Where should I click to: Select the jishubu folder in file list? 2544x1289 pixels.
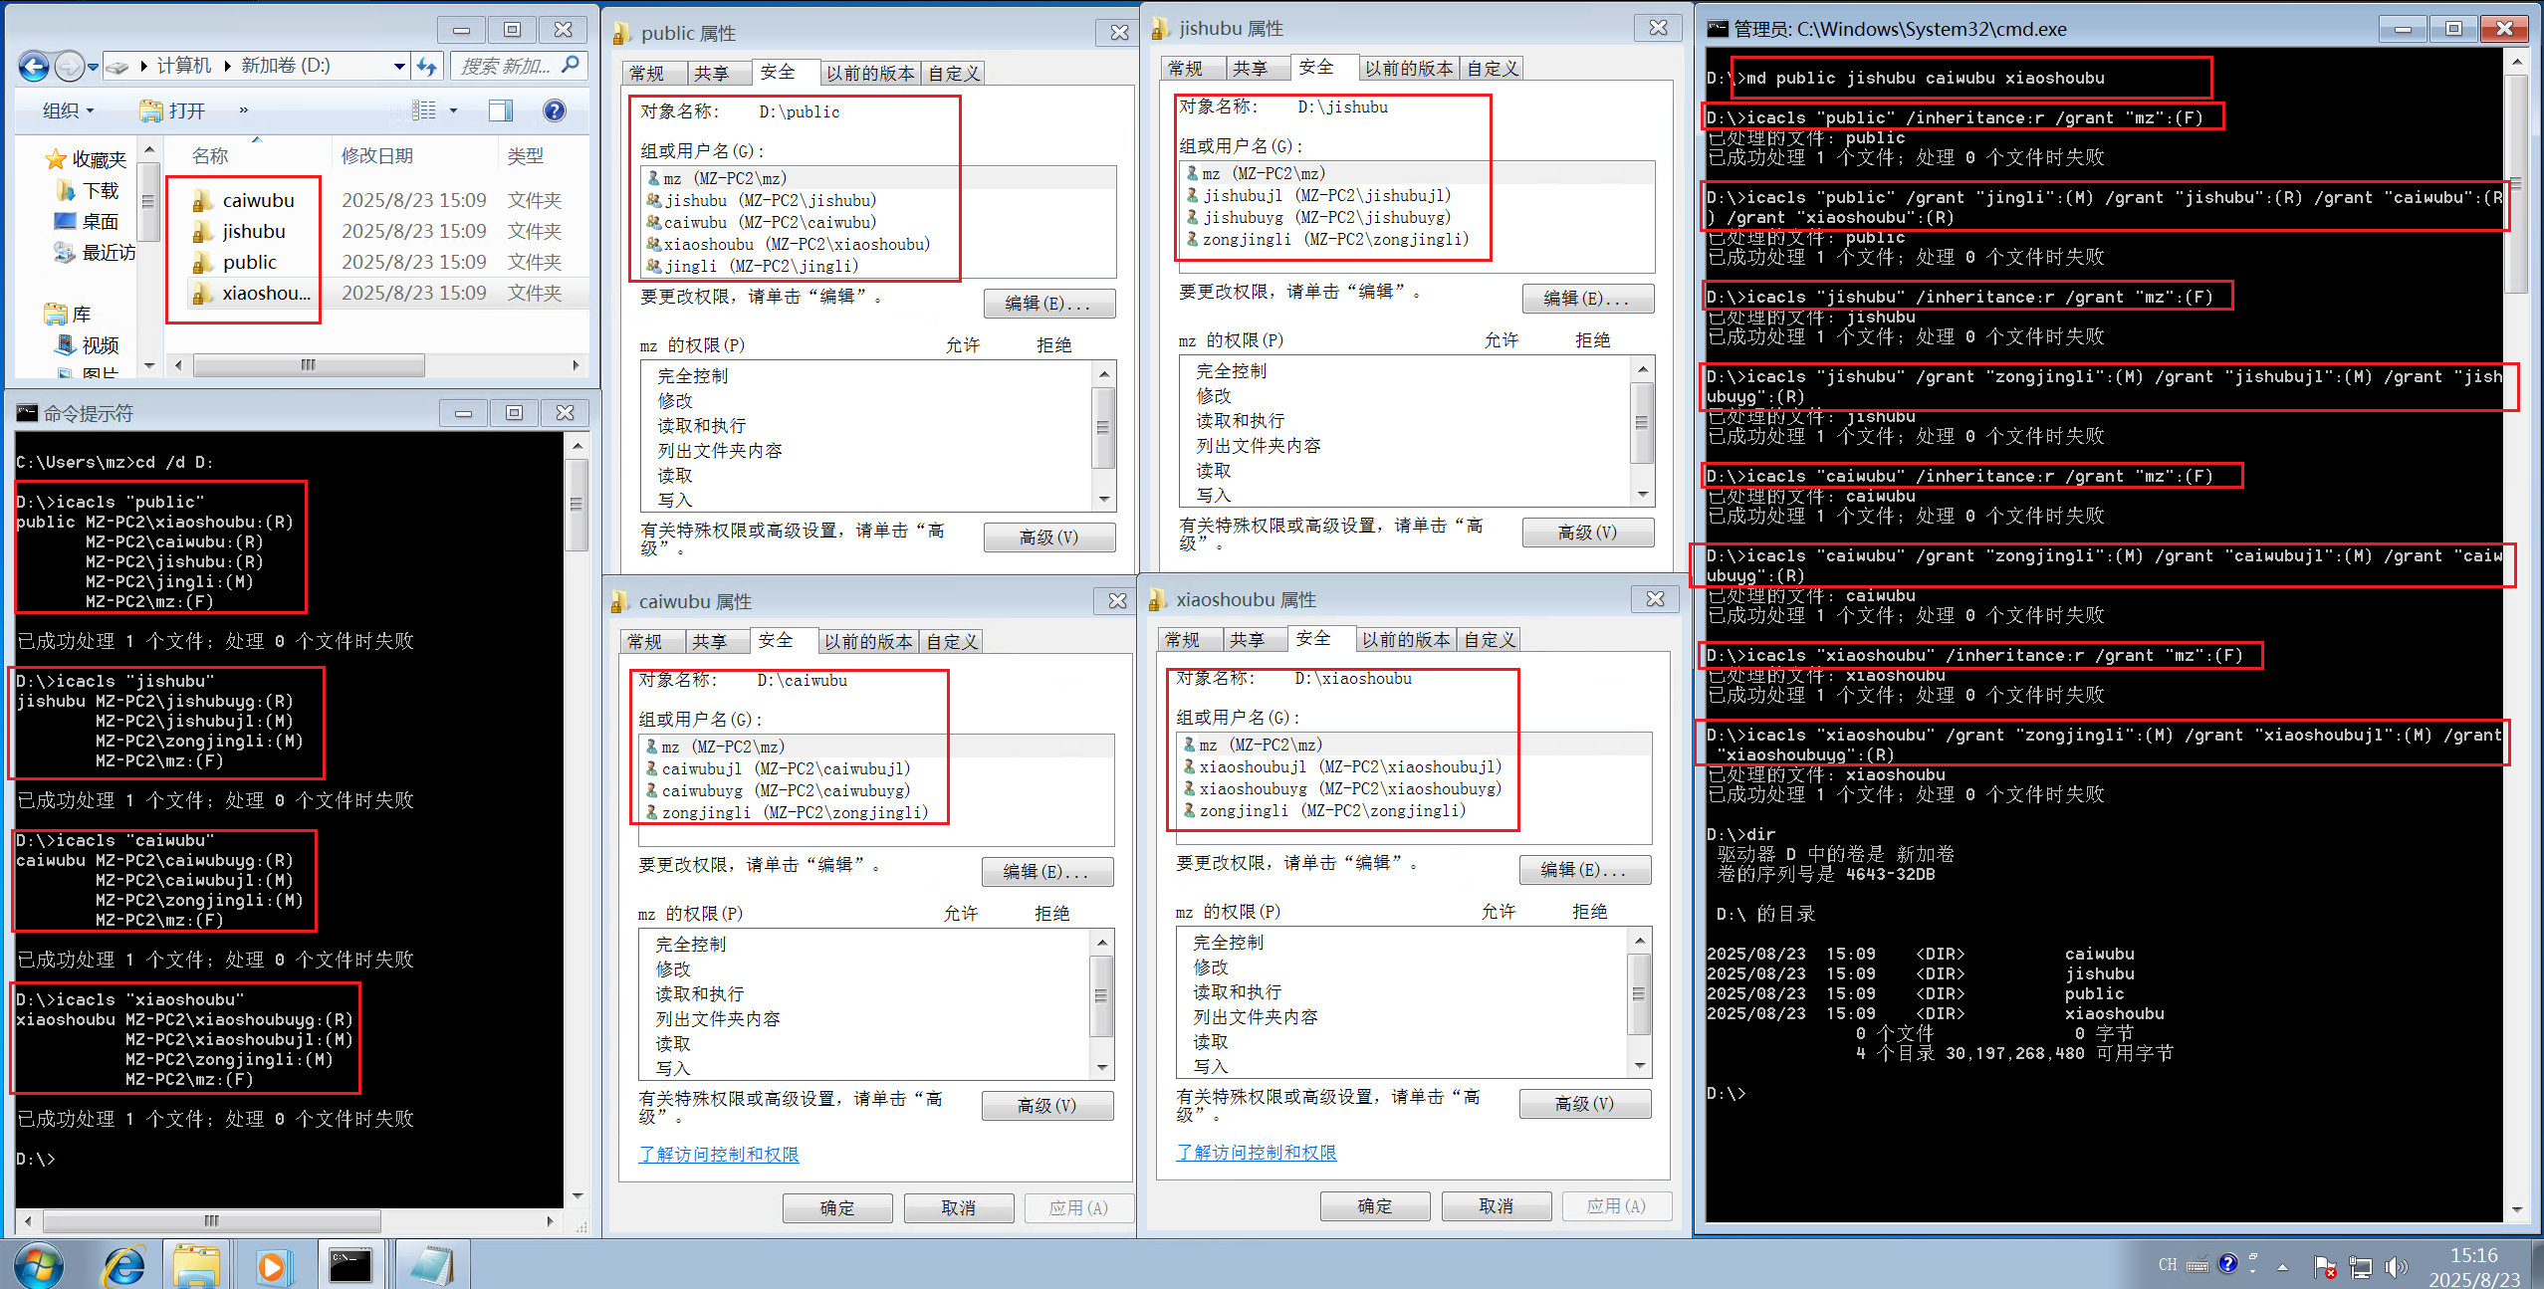(253, 231)
